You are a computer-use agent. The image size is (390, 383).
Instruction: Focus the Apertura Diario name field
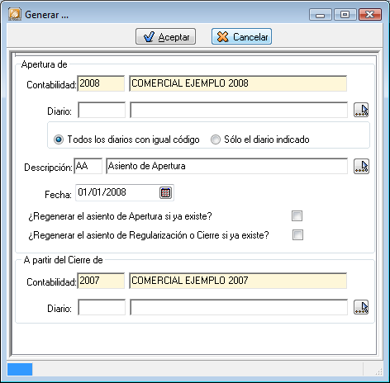click(239, 110)
